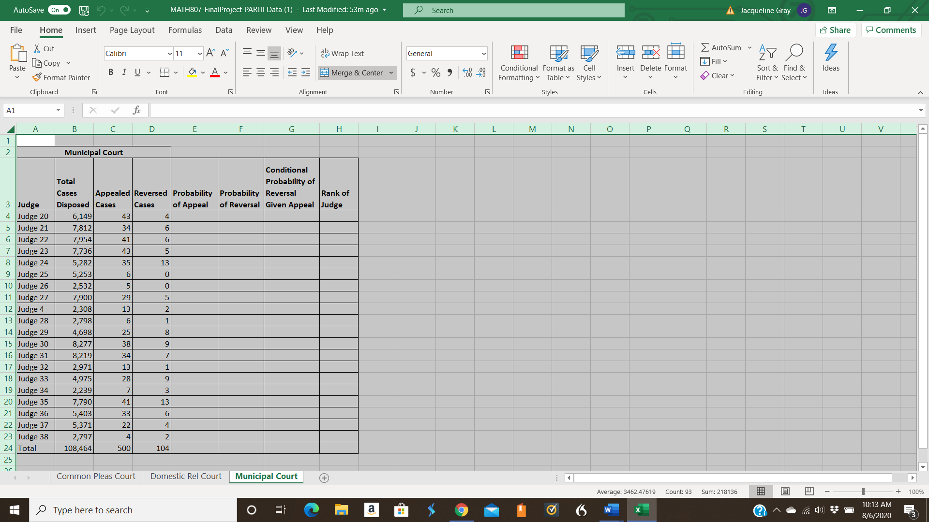This screenshot has width=929, height=522.
Task: Click the Increase Decimal icon
Action: coord(467,72)
